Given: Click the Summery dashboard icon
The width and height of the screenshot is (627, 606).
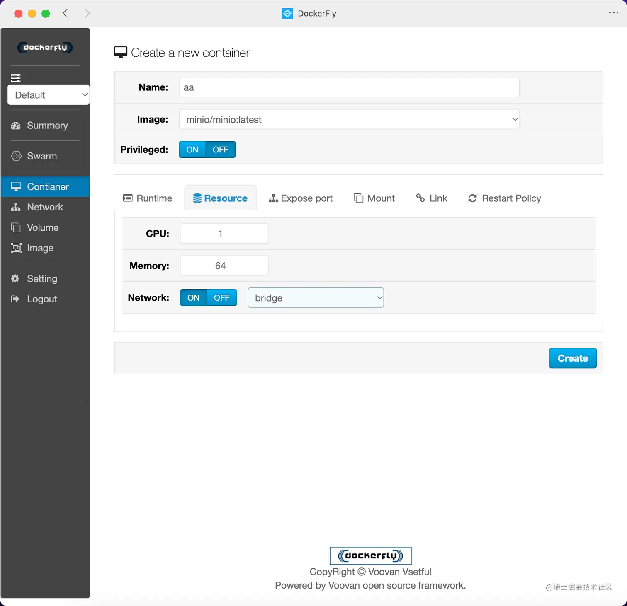Looking at the screenshot, I should tap(16, 126).
